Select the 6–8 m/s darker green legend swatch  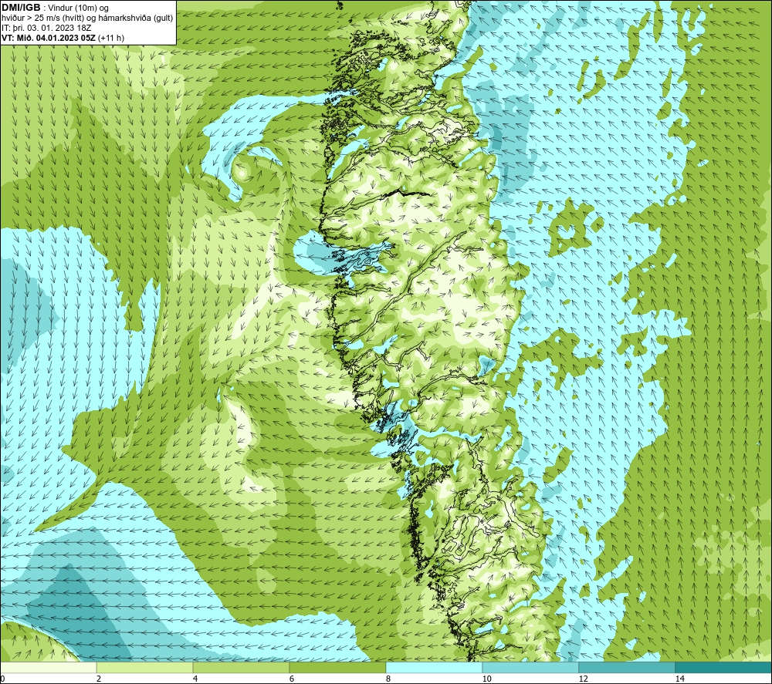338,667
